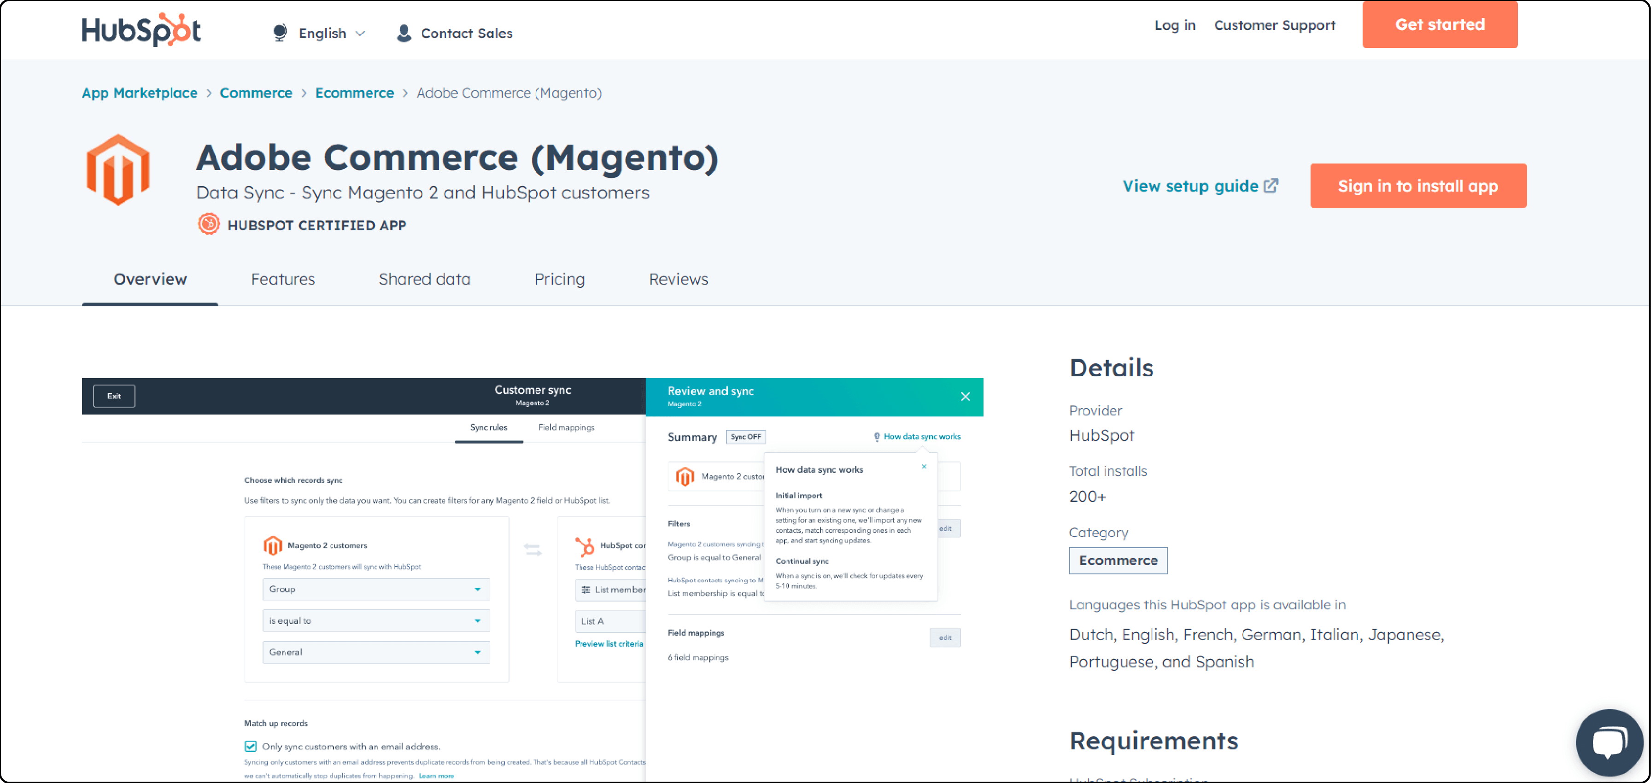This screenshot has width=1651, height=783.
Task: Click the globe language icon
Action: coord(280,33)
